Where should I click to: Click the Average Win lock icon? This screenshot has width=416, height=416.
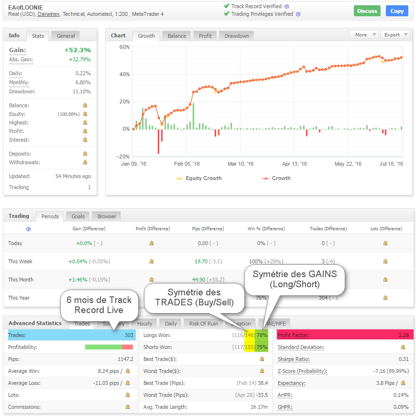click(128, 371)
